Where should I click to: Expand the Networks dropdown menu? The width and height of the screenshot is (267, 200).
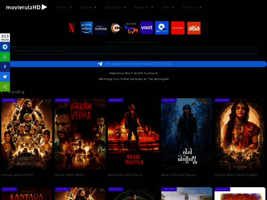[143, 7]
